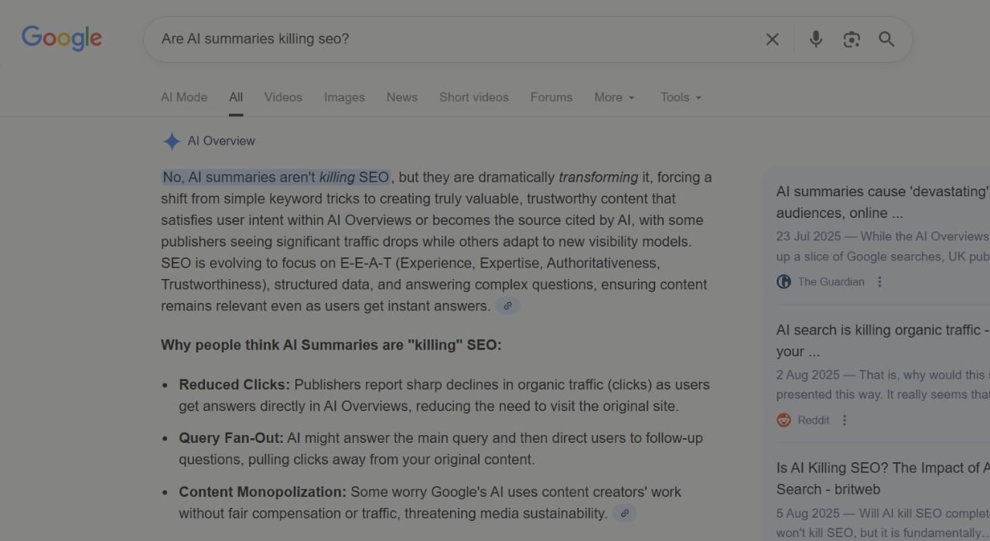The image size is (990, 541).
Task: Open options menu beside The Guardian
Action: pos(879,282)
